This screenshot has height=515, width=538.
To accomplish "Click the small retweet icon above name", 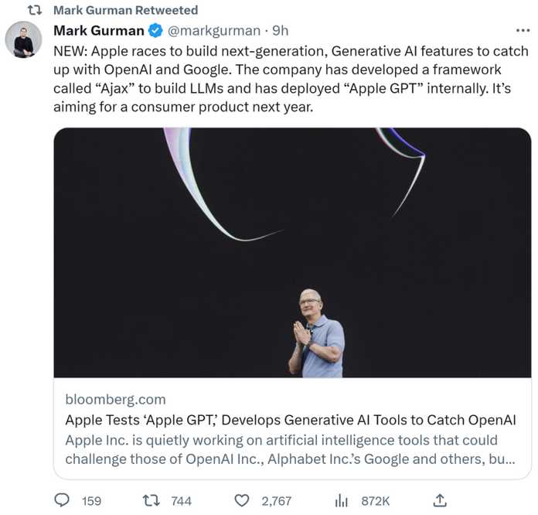I will [35, 10].
